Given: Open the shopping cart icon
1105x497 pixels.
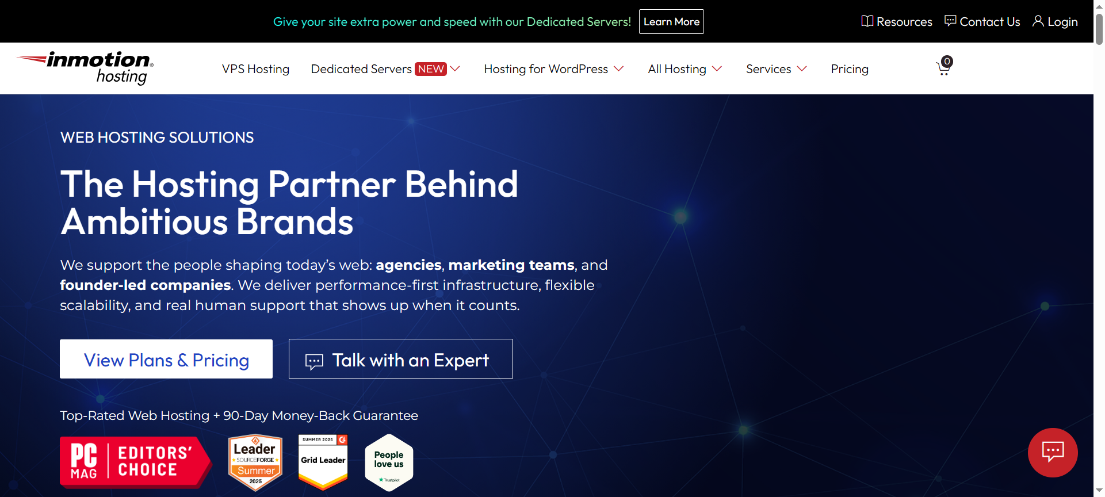Looking at the screenshot, I should (x=943, y=68).
